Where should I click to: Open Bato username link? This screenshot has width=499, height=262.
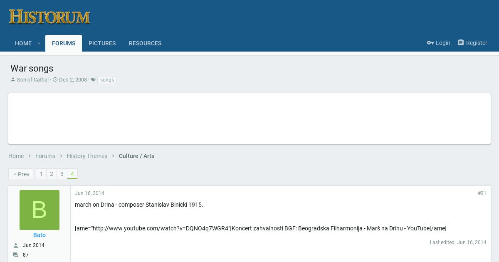[x=40, y=235]
